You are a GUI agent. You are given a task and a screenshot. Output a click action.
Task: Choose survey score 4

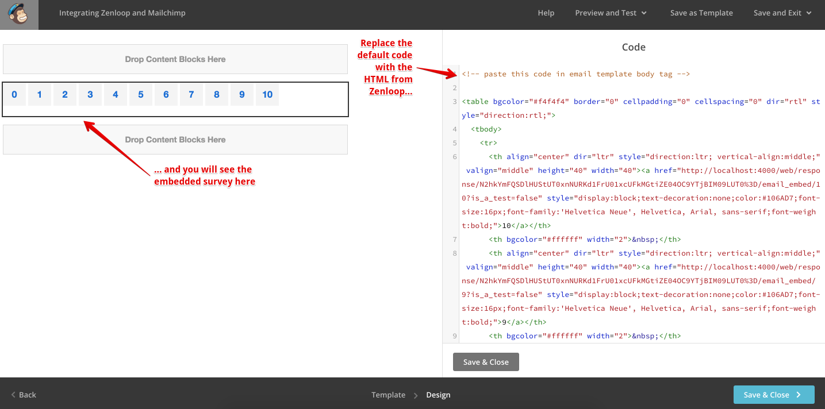click(x=116, y=95)
